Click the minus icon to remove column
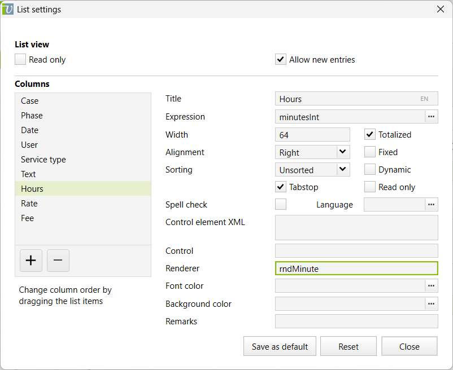The height and width of the screenshot is (370, 453). tap(58, 261)
